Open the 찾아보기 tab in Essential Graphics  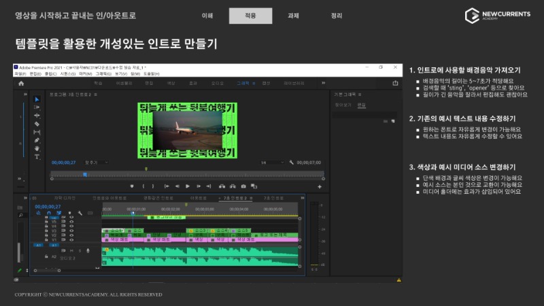343,105
